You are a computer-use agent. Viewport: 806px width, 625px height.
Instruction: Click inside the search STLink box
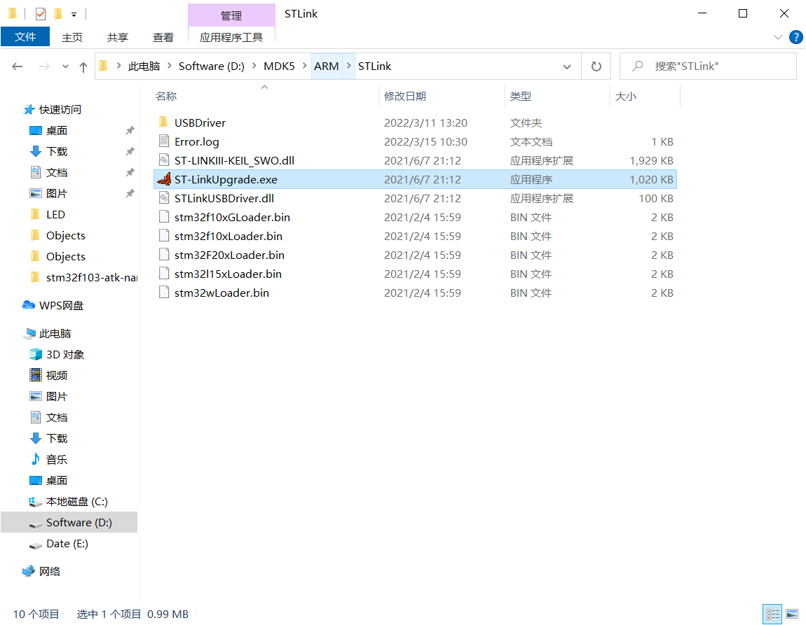[708, 66]
